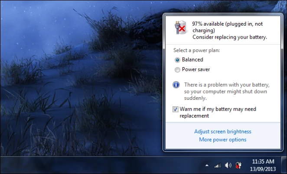Image resolution: width=287 pixels, height=174 pixels.
Task: Click the volume speaker icon in the tray
Action: pos(228,165)
